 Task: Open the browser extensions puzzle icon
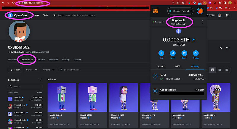pyautogui.click(x=220, y=3)
